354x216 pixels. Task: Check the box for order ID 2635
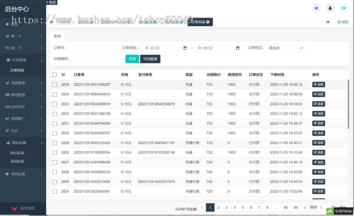coord(55,84)
